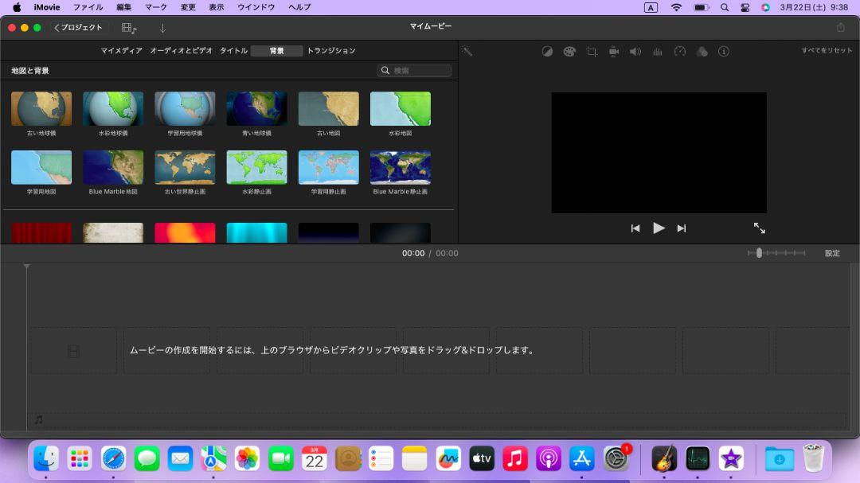
Task: Open Photos from the Dock
Action: click(247, 458)
